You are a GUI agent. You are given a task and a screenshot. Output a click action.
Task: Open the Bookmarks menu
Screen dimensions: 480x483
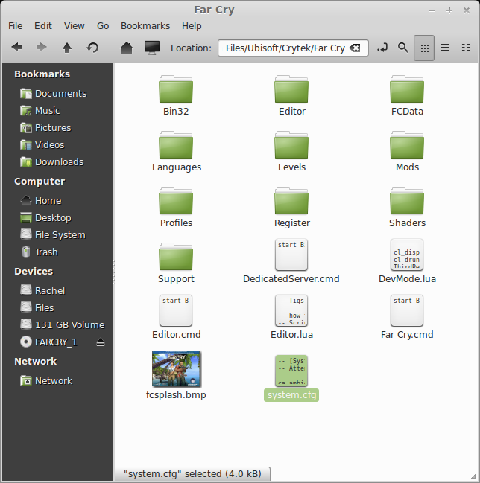[145, 26]
